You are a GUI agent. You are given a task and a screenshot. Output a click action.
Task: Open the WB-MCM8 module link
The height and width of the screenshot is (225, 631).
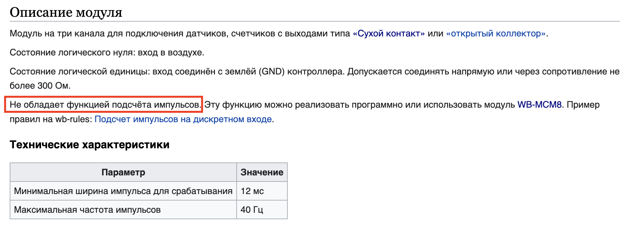pos(539,105)
